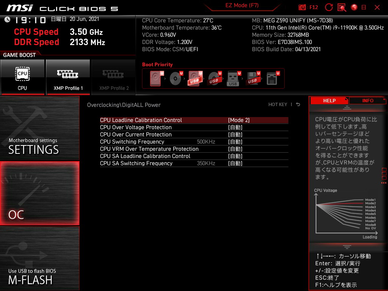The height and width of the screenshot is (291, 388).
Task: Click the BIOS Ver E7D38IMS.100 text
Action: coord(282,42)
